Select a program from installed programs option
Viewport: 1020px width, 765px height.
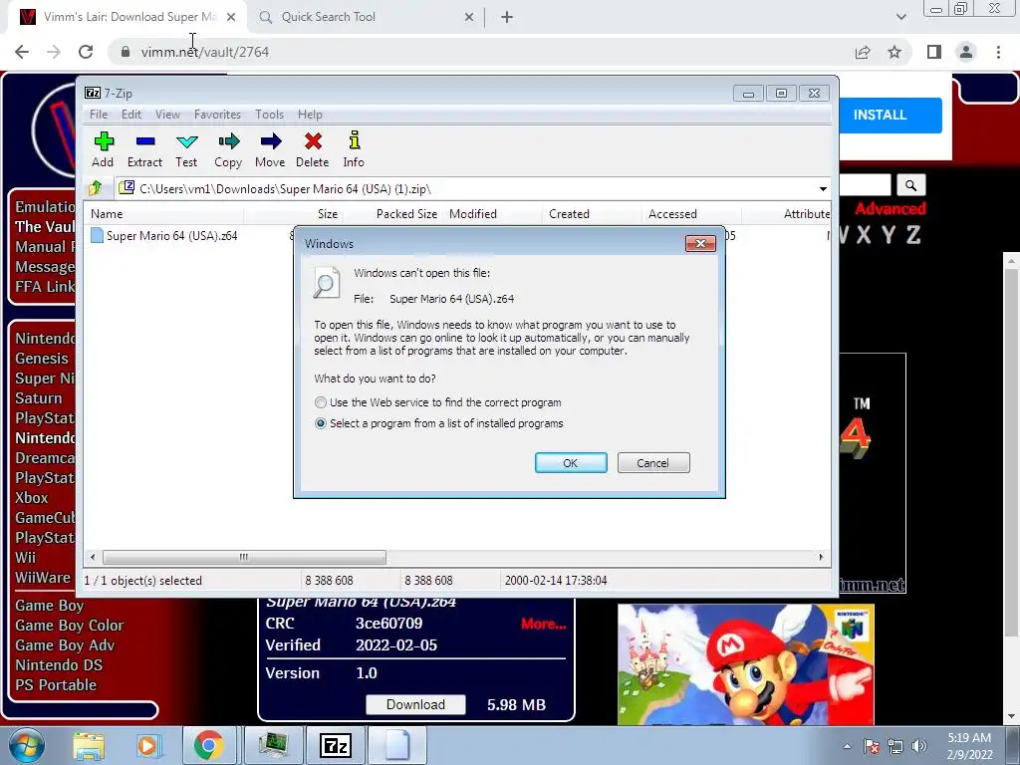coord(439,423)
